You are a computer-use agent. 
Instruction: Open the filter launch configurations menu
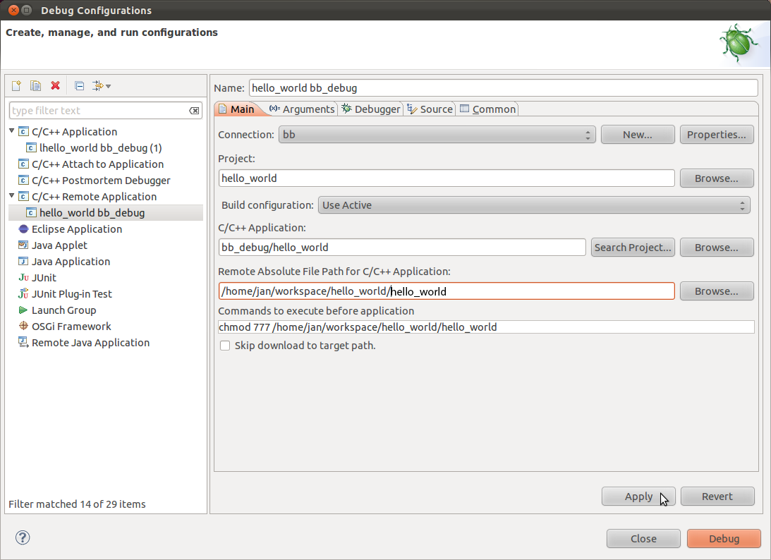[x=102, y=85]
